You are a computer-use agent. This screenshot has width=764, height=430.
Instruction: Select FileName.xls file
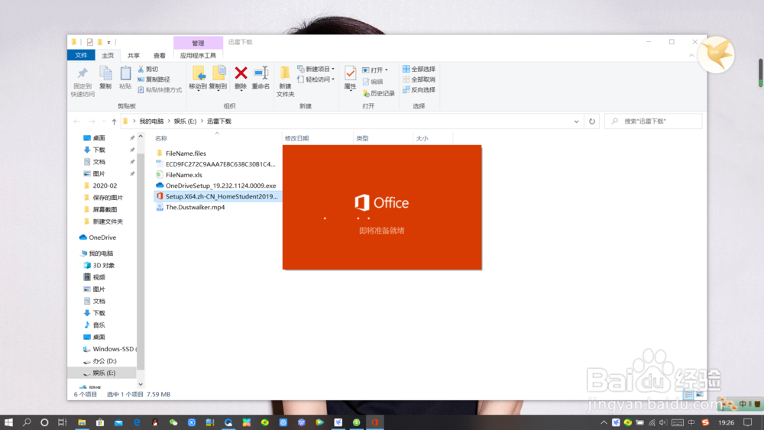[179, 175]
